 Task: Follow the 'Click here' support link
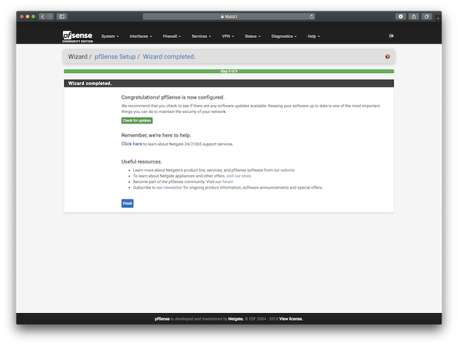click(132, 144)
